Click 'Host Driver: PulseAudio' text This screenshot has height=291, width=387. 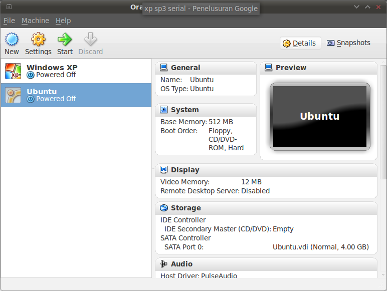199,275
